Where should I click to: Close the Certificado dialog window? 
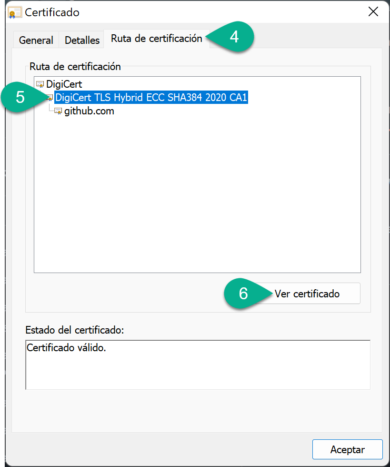click(373, 12)
